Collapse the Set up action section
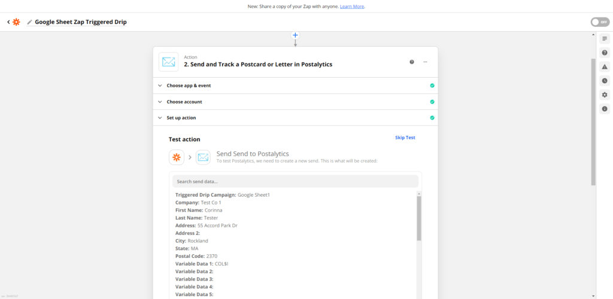 pos(295,117)
